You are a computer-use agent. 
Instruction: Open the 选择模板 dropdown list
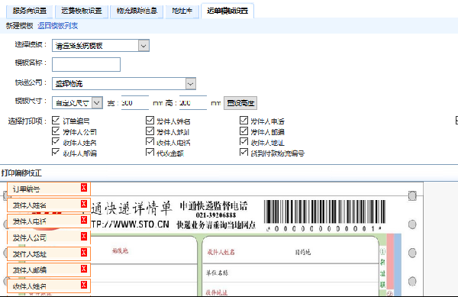coord(101,46)
